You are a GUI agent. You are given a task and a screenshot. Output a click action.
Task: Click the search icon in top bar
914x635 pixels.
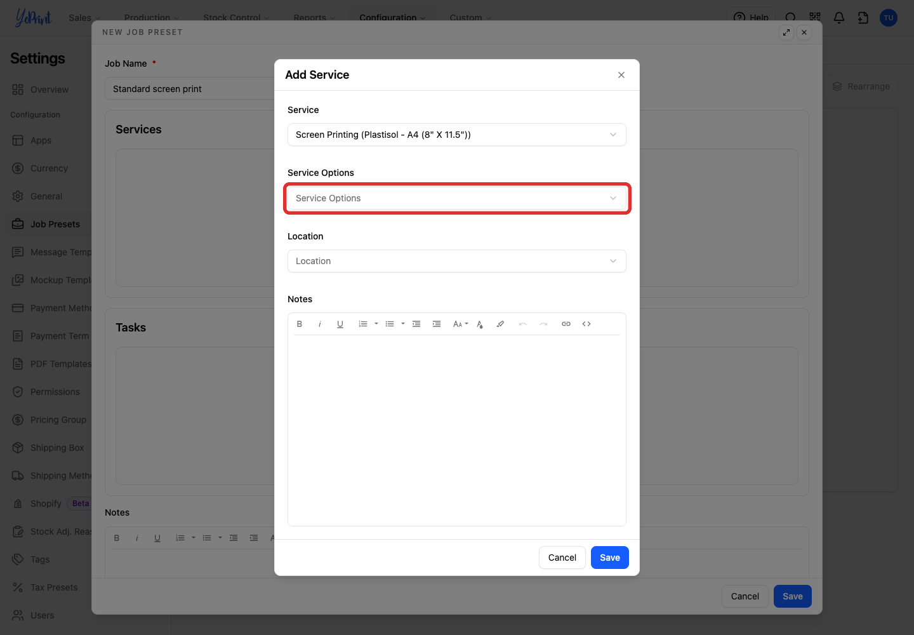coord(791,18)
